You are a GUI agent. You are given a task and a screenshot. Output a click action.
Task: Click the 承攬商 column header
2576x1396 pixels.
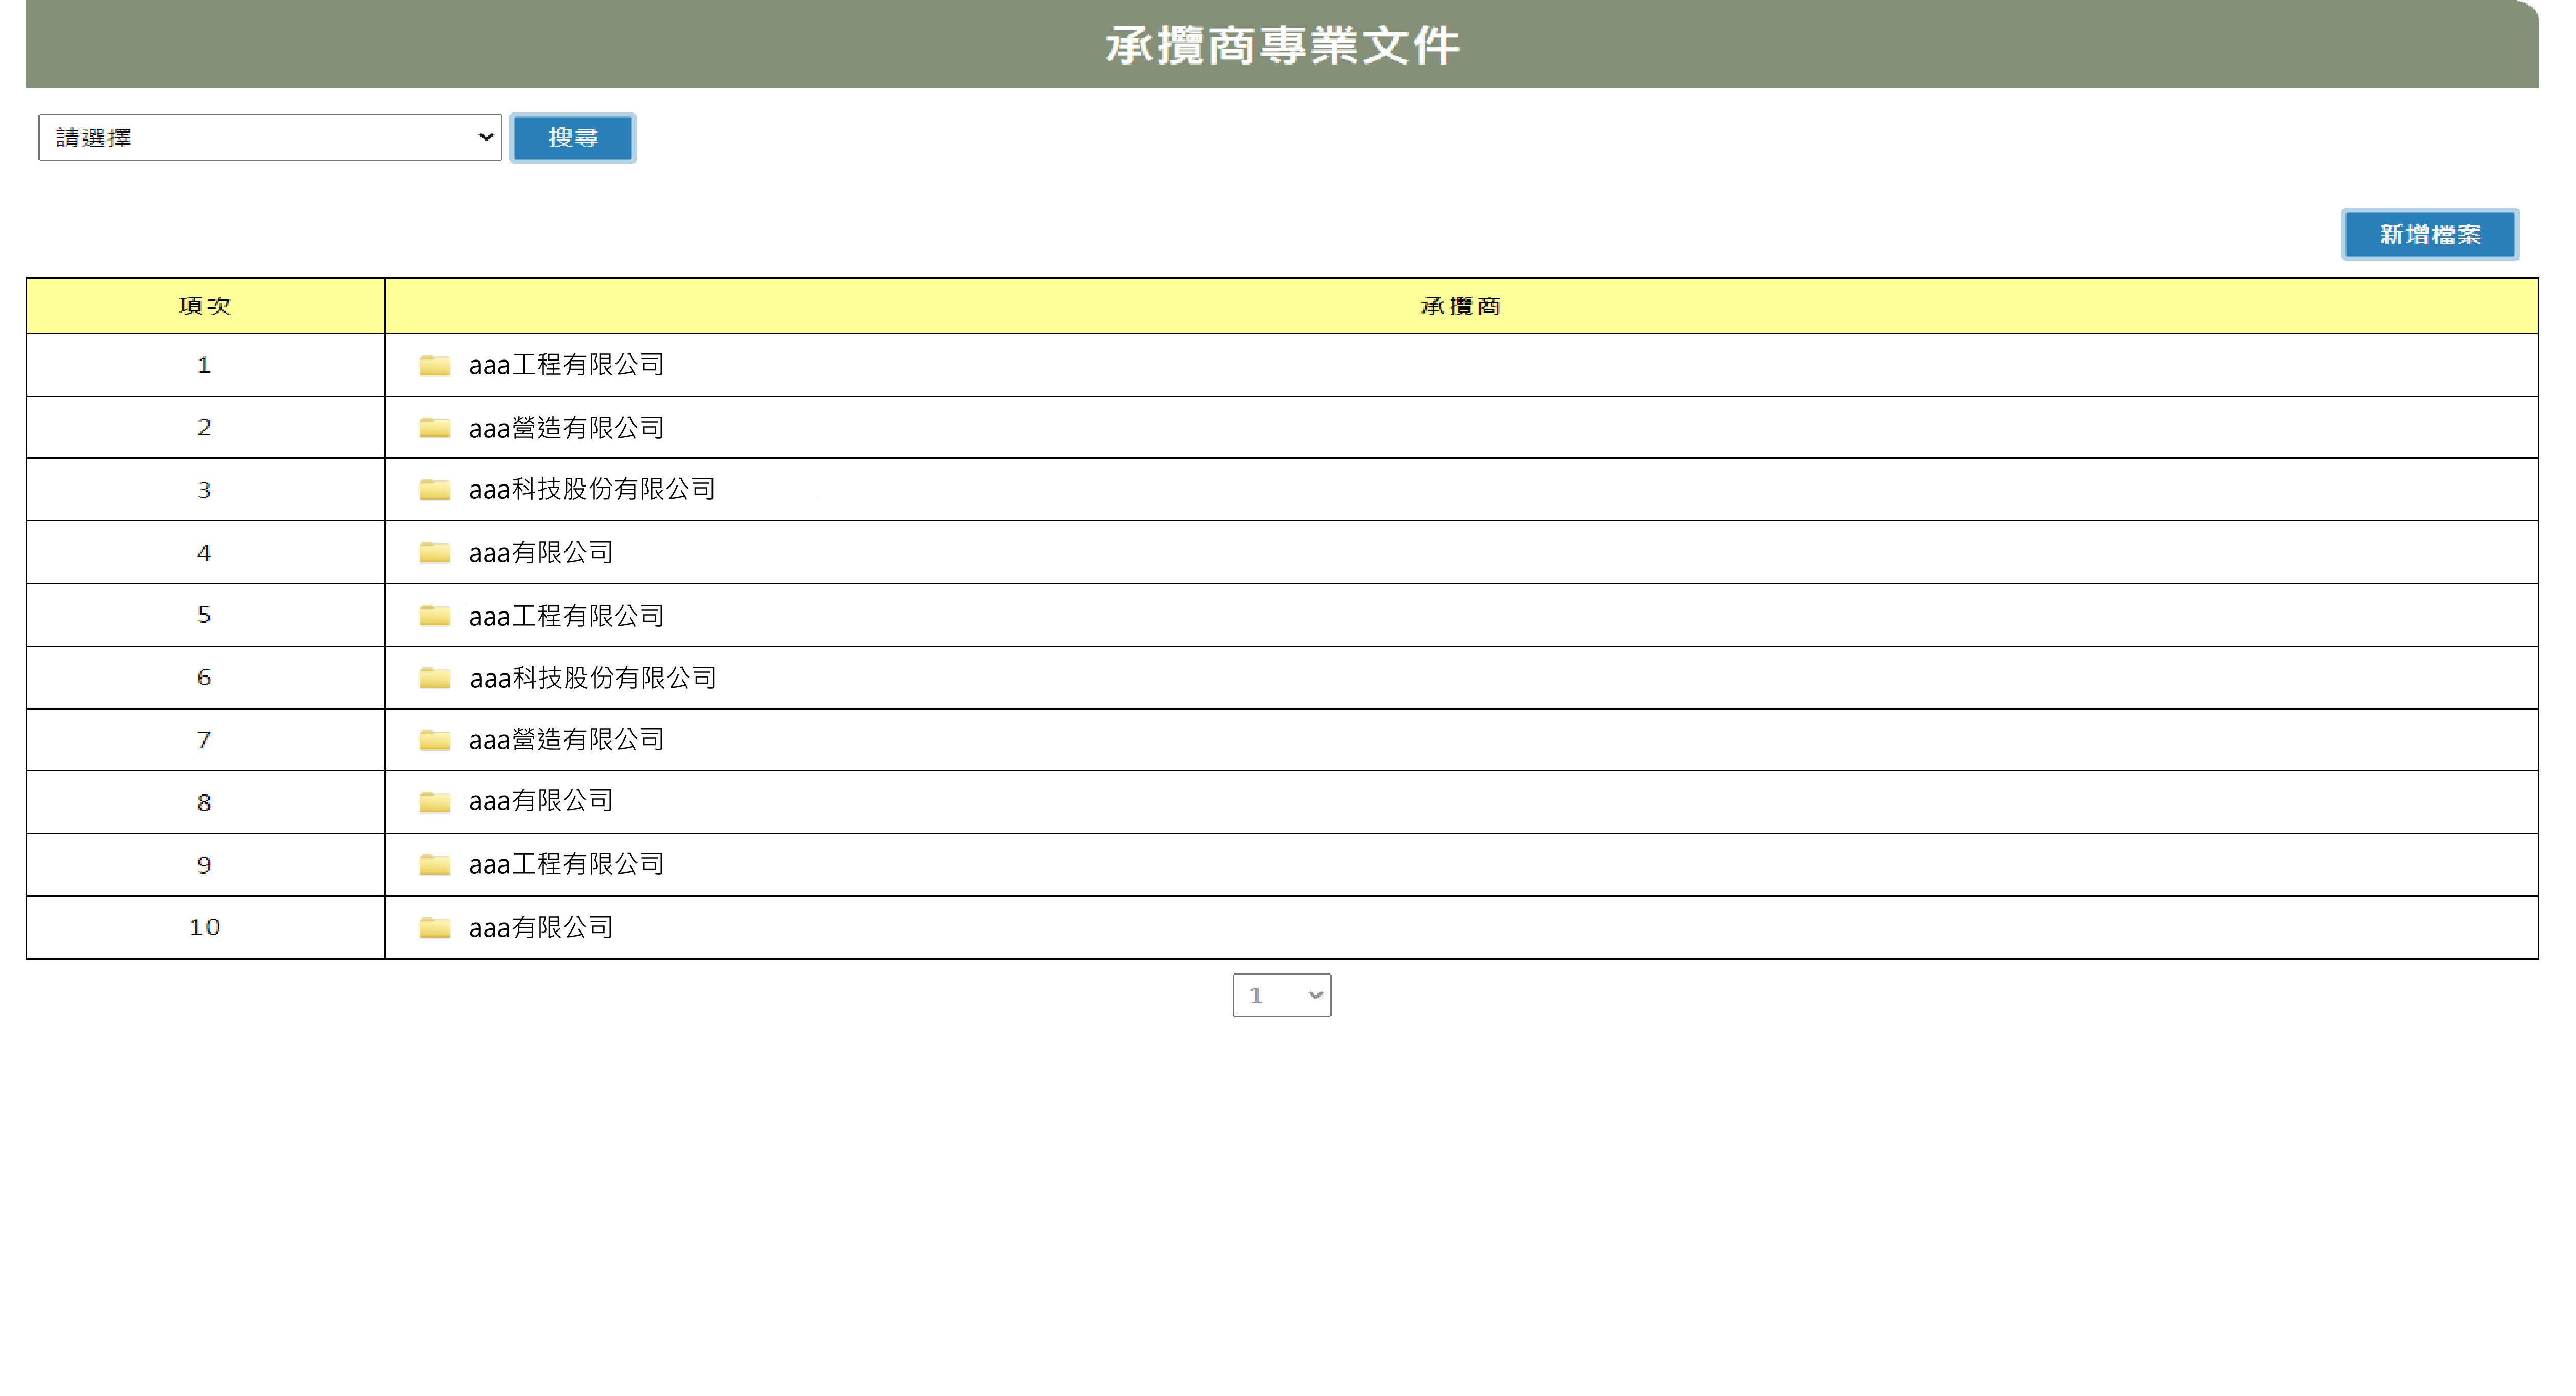coord(1461,306)
